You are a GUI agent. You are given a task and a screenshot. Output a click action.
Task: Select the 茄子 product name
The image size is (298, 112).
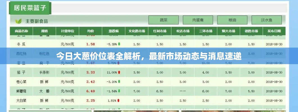[21, 73]
